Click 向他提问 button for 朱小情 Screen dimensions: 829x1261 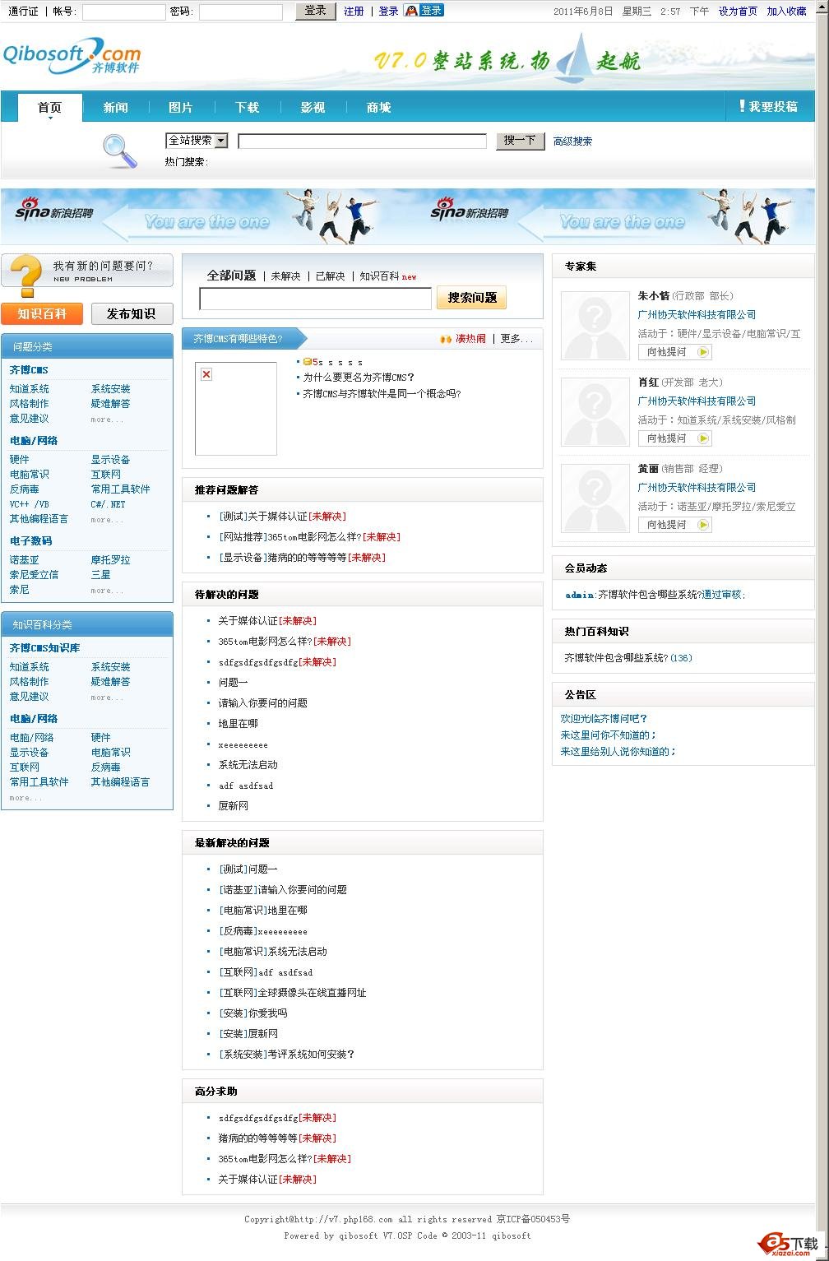(675, 352)
